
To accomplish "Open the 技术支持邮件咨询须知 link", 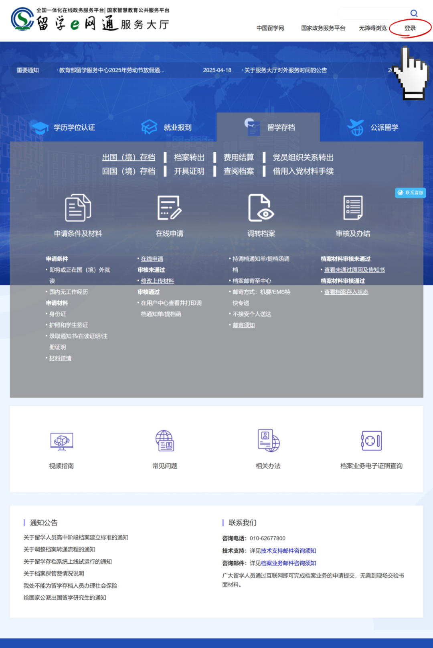I will (x=288, y=551).
